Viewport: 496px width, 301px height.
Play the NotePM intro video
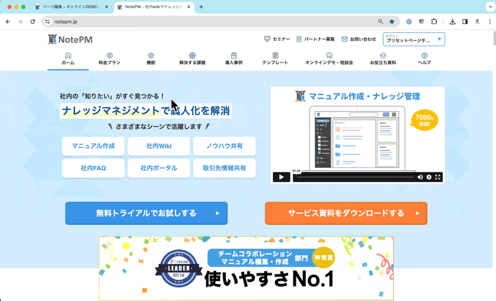point(281,177)
